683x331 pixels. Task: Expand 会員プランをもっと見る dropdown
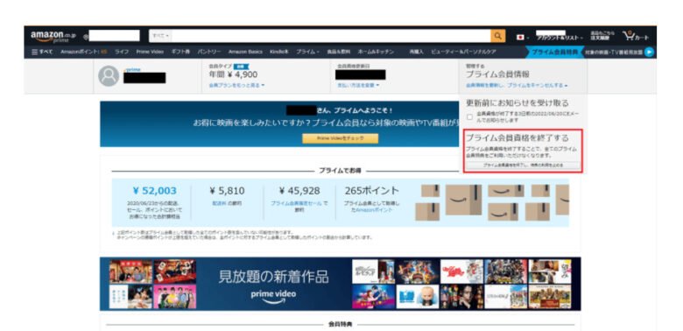pyautogui.click(x=237, y=85)
